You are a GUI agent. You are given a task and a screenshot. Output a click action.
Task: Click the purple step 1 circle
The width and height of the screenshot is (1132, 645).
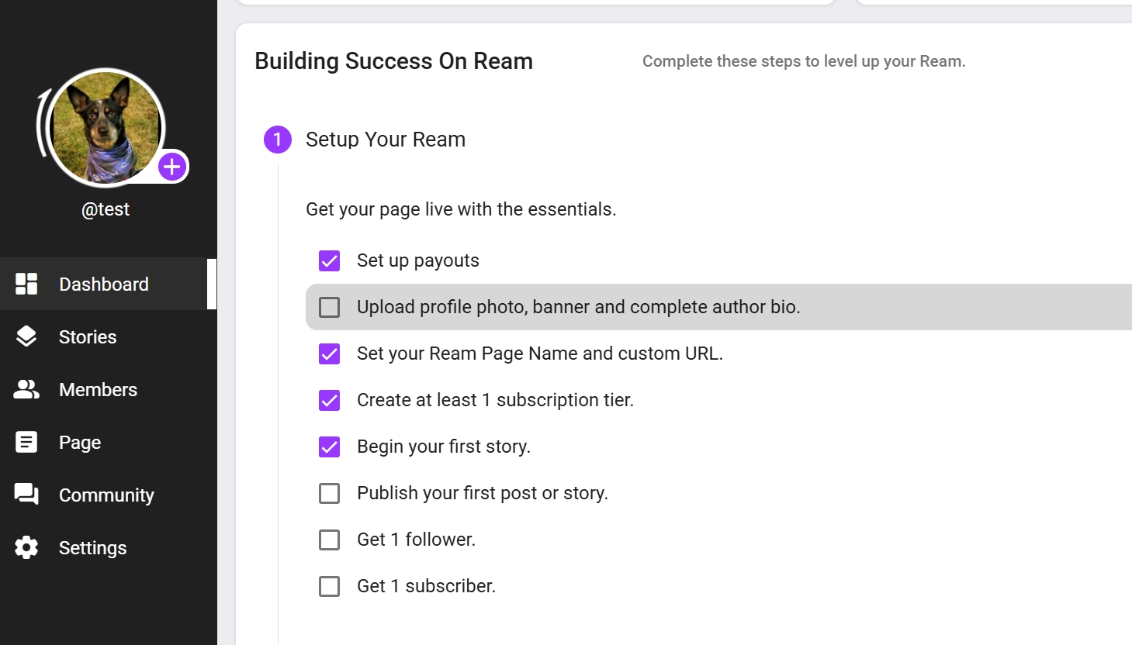[x=278, y=140]
